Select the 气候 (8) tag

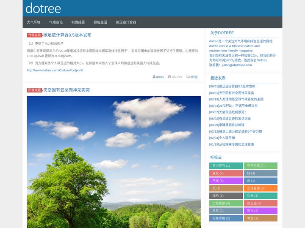click(x=226, y=181)
